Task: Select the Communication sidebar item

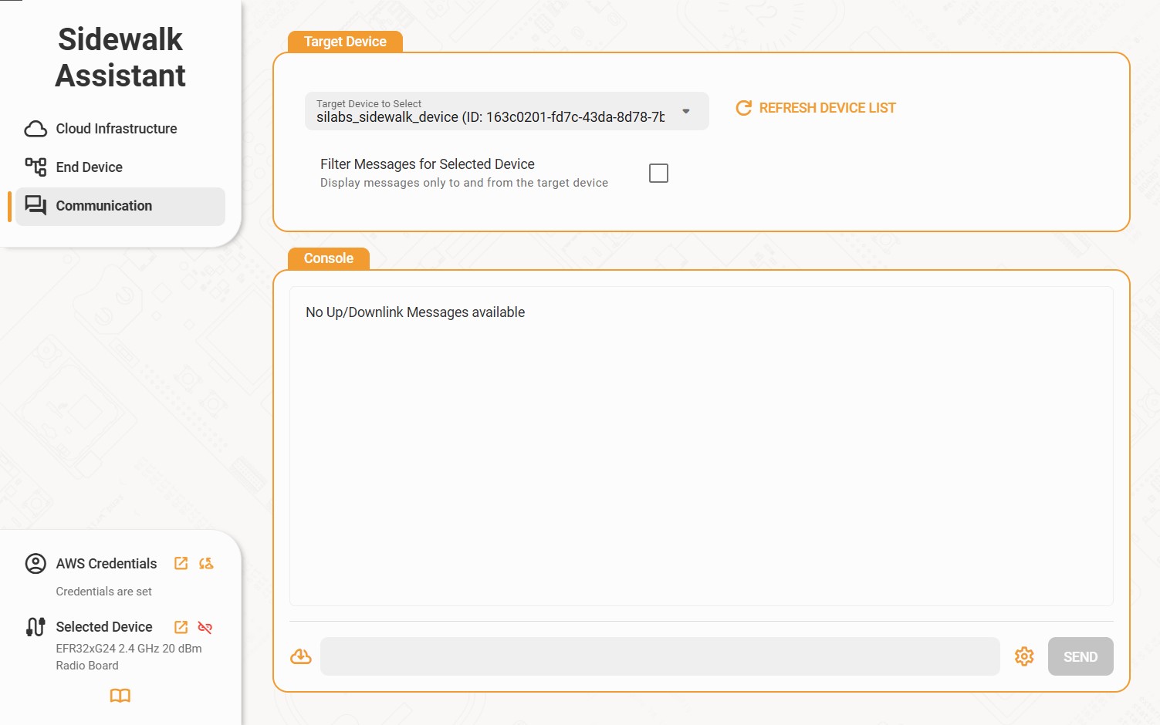Action: click(120, 206)
